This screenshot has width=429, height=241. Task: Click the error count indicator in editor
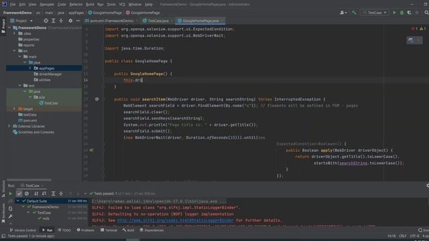(x=414, y=29)
